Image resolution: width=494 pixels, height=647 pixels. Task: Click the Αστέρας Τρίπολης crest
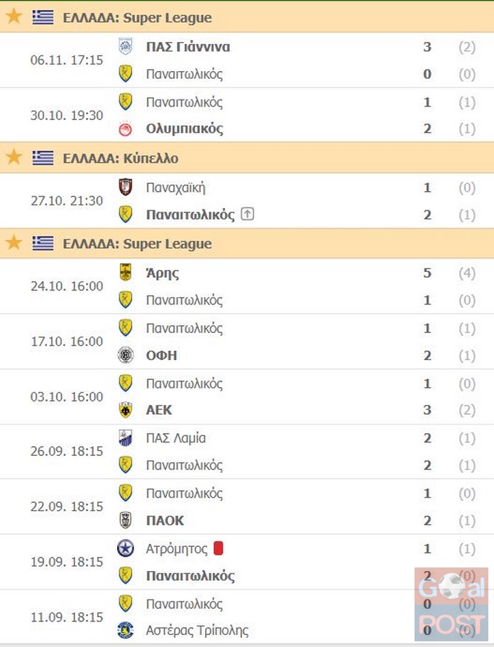(x=126, y=630)
